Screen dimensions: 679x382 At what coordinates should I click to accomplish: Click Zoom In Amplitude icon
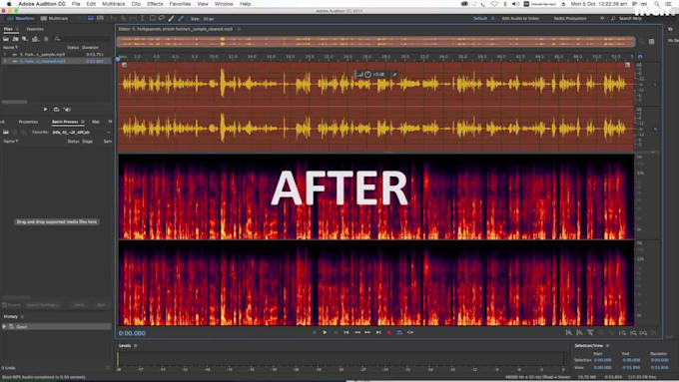pos(568,333)
